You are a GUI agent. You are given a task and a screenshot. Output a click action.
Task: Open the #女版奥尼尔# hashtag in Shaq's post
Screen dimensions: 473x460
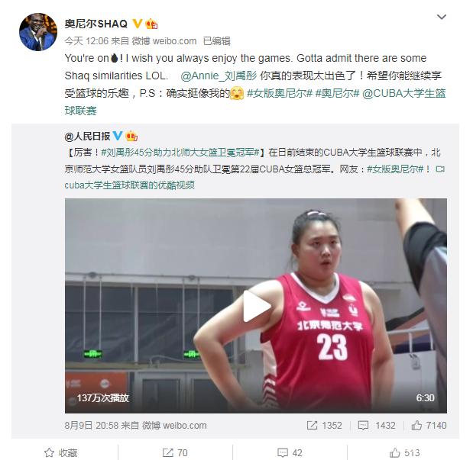point(280,93)
